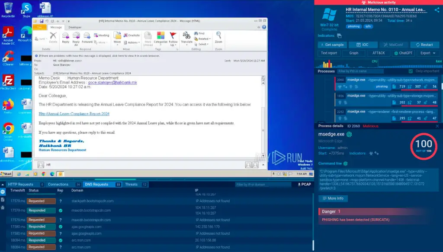Select the FileZilla Client desktop icon
The width and height of the screenshot is (443, 252).
pos(8,82)
